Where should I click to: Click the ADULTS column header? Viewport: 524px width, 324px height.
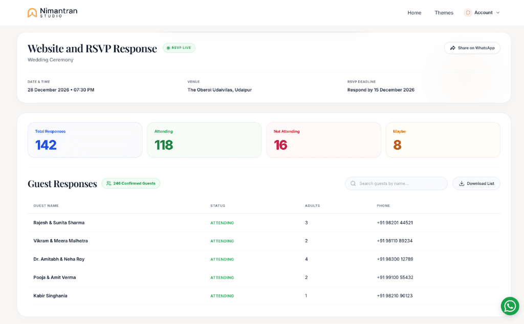[313, 205]
